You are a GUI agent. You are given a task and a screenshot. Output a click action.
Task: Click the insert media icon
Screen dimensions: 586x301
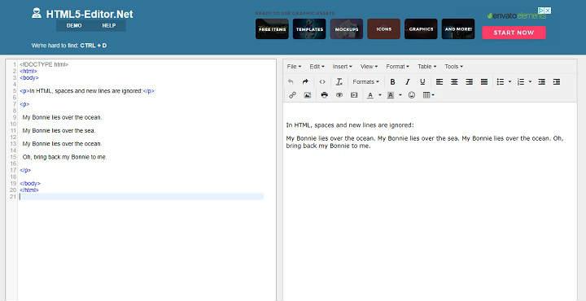(x=354, y=95)
